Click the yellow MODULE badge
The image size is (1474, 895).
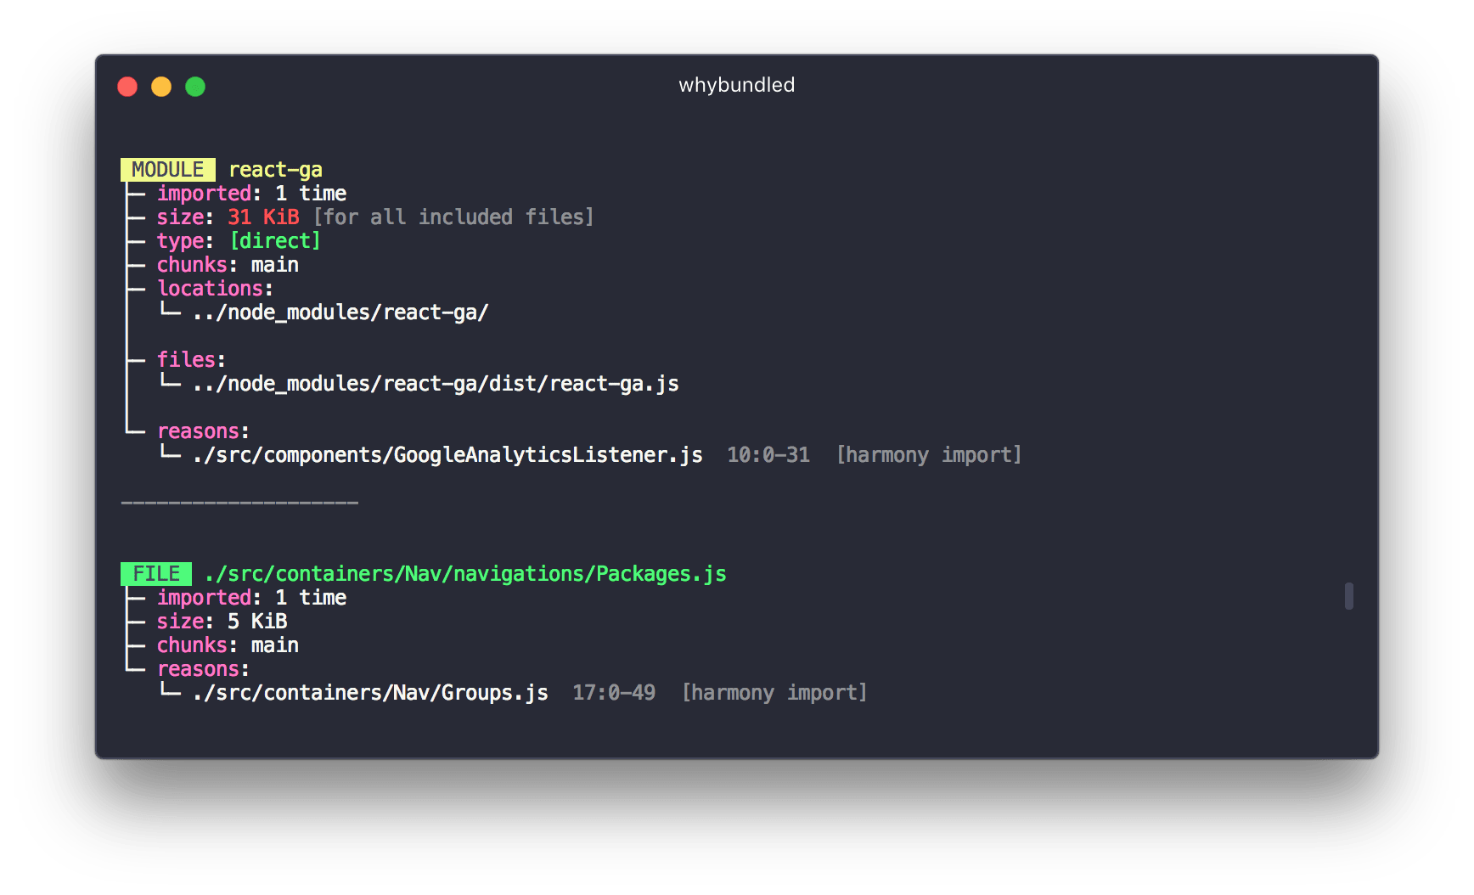tap(168, 170)
